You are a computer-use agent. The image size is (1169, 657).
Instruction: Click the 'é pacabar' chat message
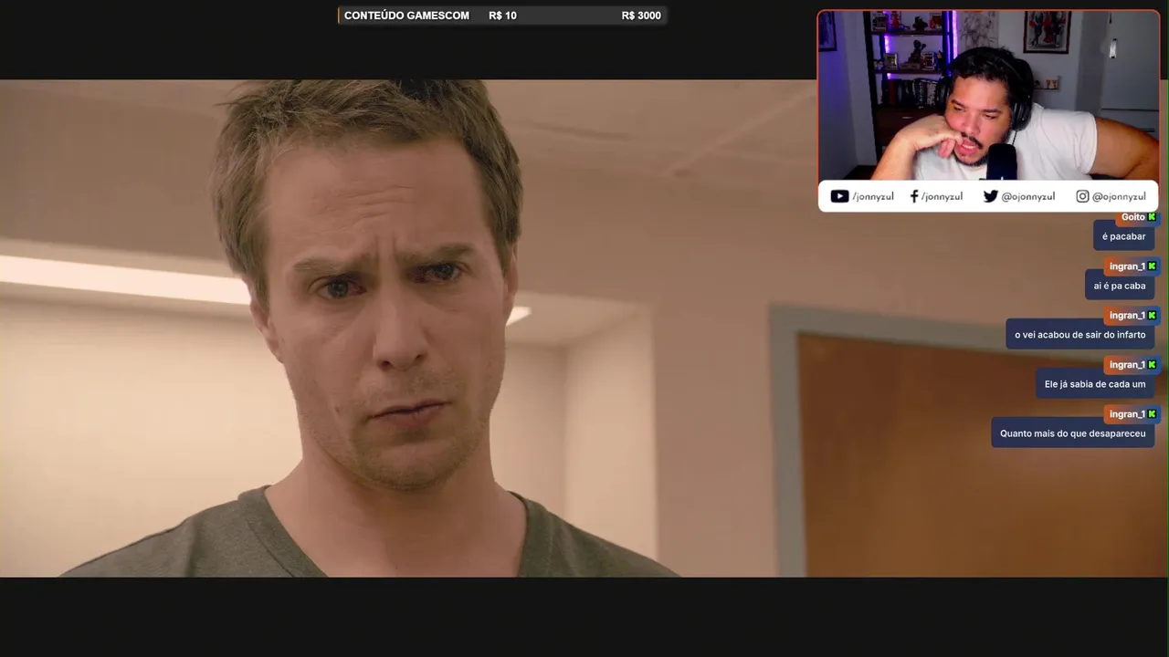(1123, 236)
